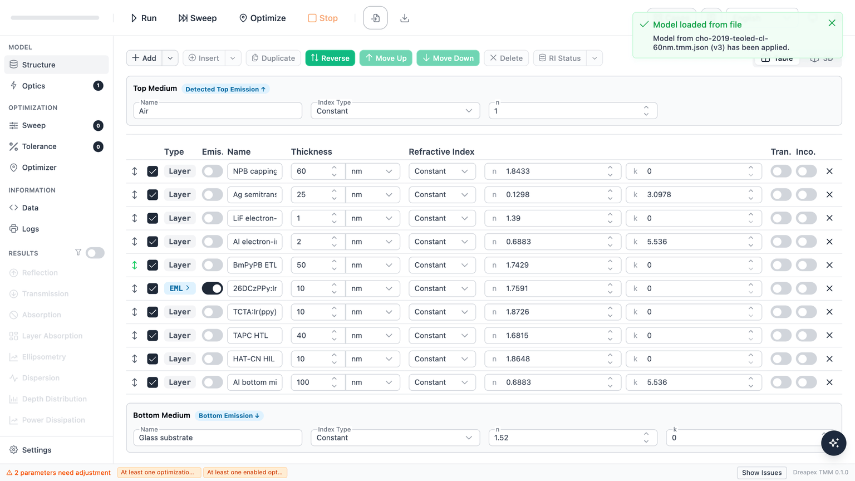Grab reorder handle of NPB capping row
Screen dimensions: 855x481
coord(135,171)
